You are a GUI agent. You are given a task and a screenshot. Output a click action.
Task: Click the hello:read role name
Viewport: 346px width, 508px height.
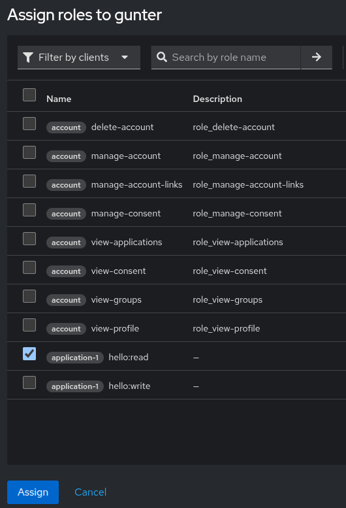click(x=129, y=358)
